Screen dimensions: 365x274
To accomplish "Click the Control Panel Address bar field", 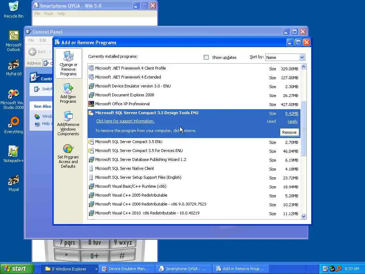I will [x=48, y=63].
